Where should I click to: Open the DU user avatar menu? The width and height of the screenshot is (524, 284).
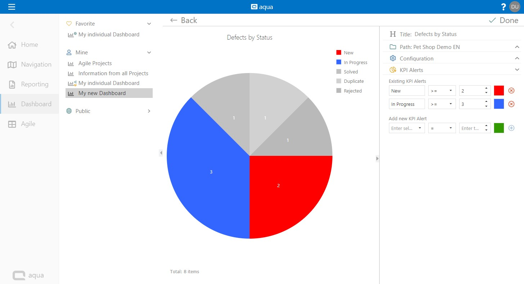pos(515,7)
